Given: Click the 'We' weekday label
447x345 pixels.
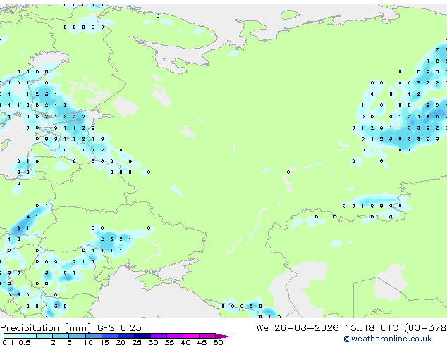Looking at the screenshot, I should pos(262,328).
